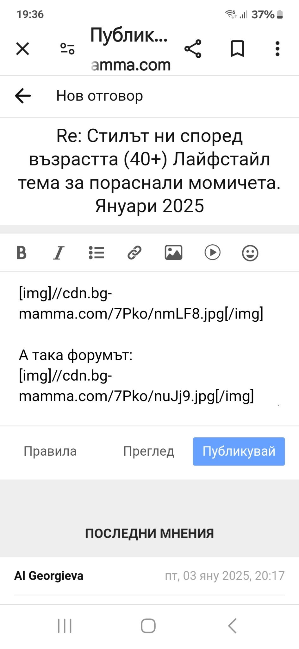Insert an image into reply
The image size is (299, 649).
point(173,253)
